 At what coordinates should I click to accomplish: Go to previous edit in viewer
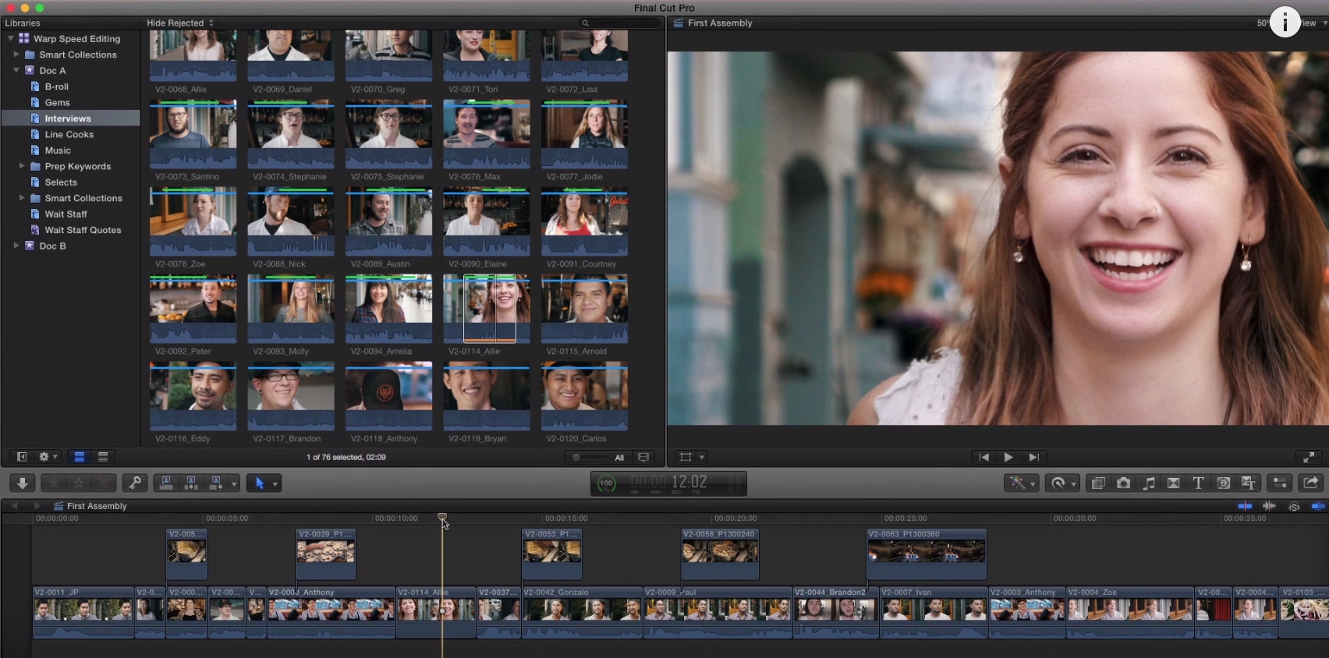[x=983, y=458]
